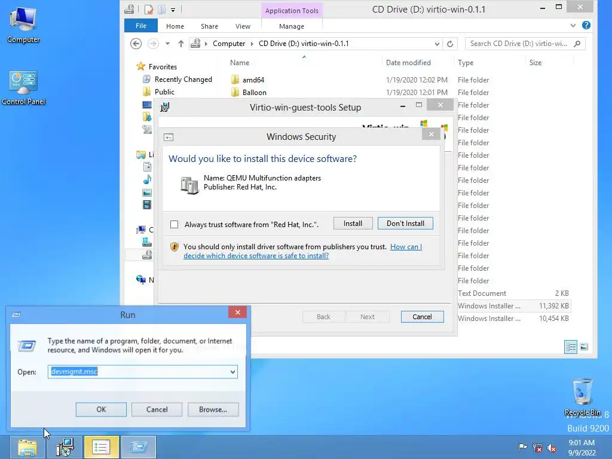The width and height of the screenshot is (612, 459).
Task: Click Computer in the address breadcrumb
Action: (229, 44)
